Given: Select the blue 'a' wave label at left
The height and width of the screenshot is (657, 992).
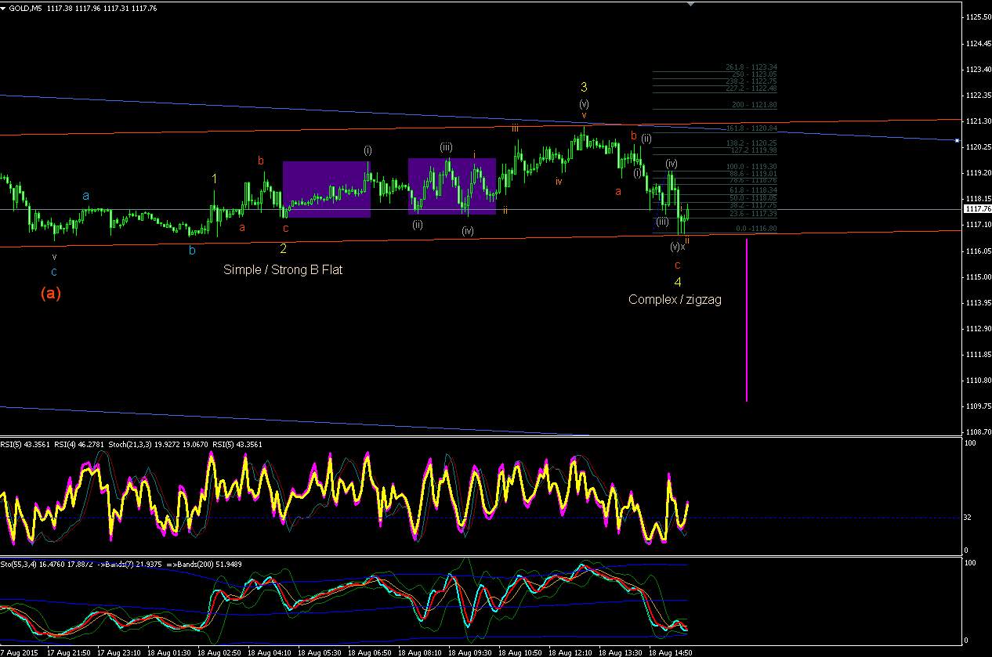Looking at the screenshot, I should tap(86, 196).
